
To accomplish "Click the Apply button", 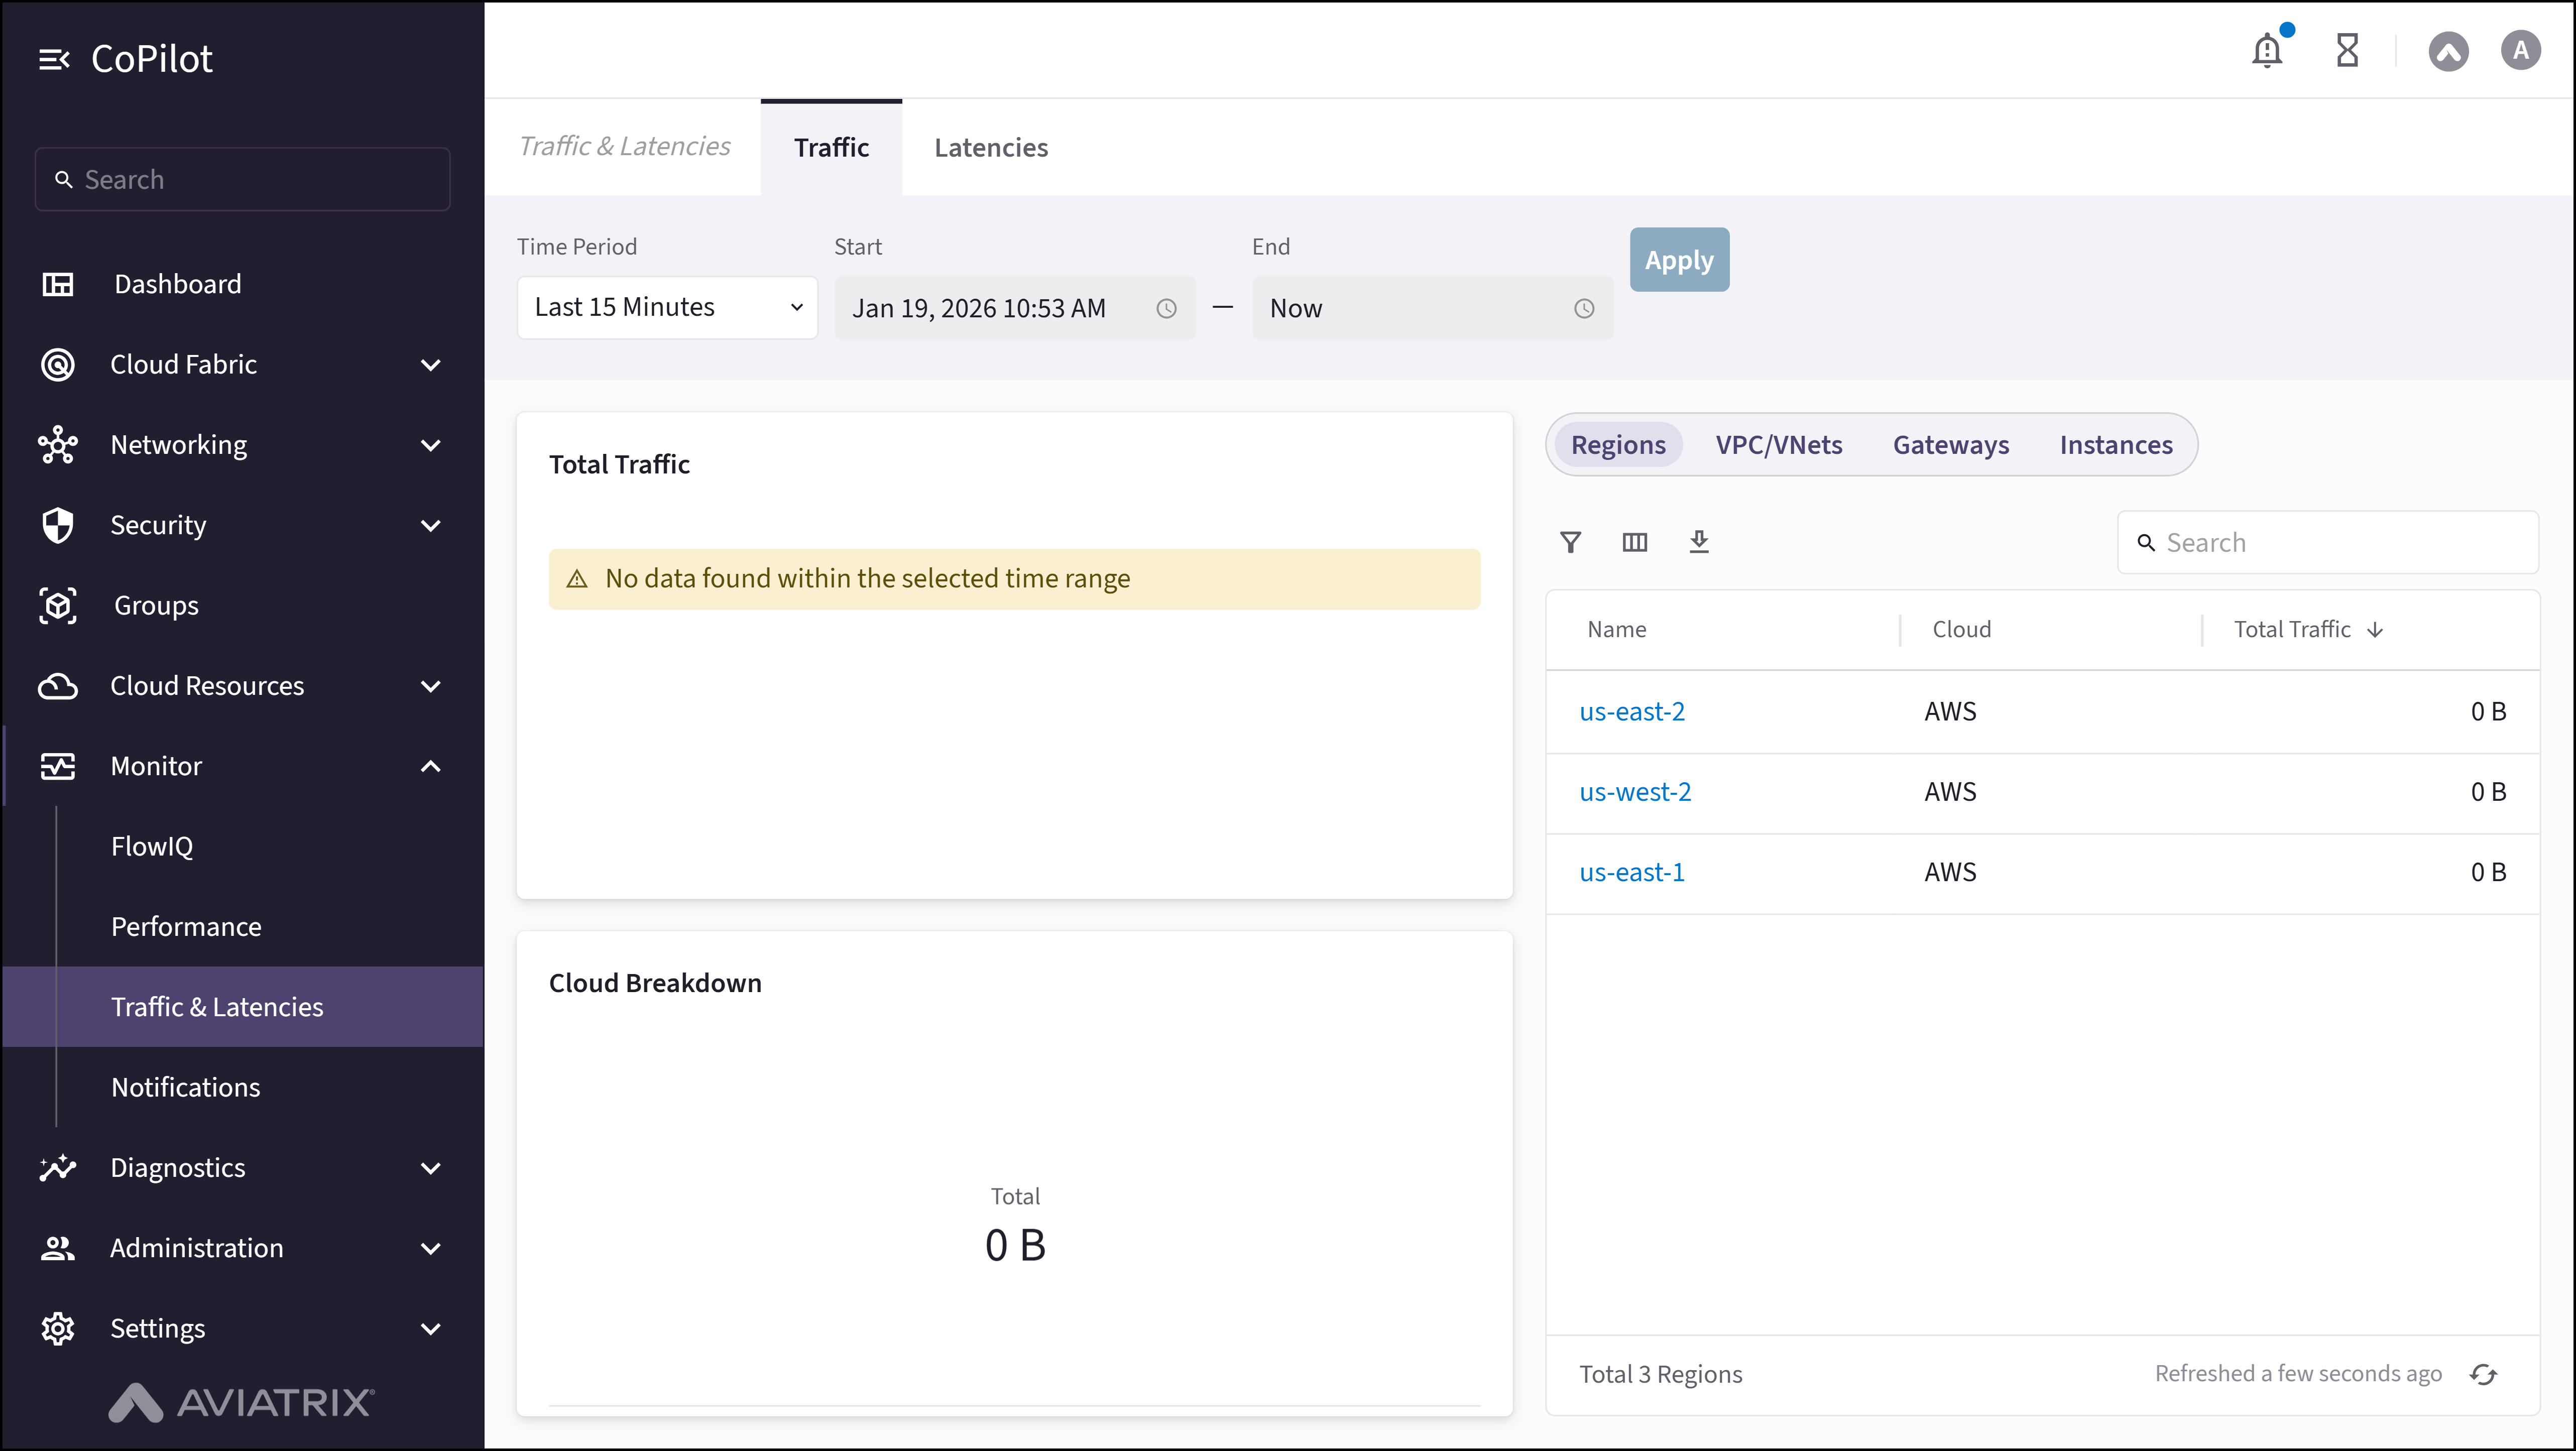I will 1678,260.
